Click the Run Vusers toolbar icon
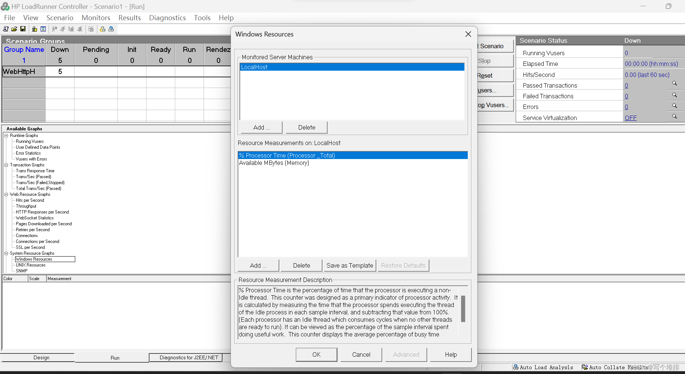The image size is (685, 374). pos(63,29)
